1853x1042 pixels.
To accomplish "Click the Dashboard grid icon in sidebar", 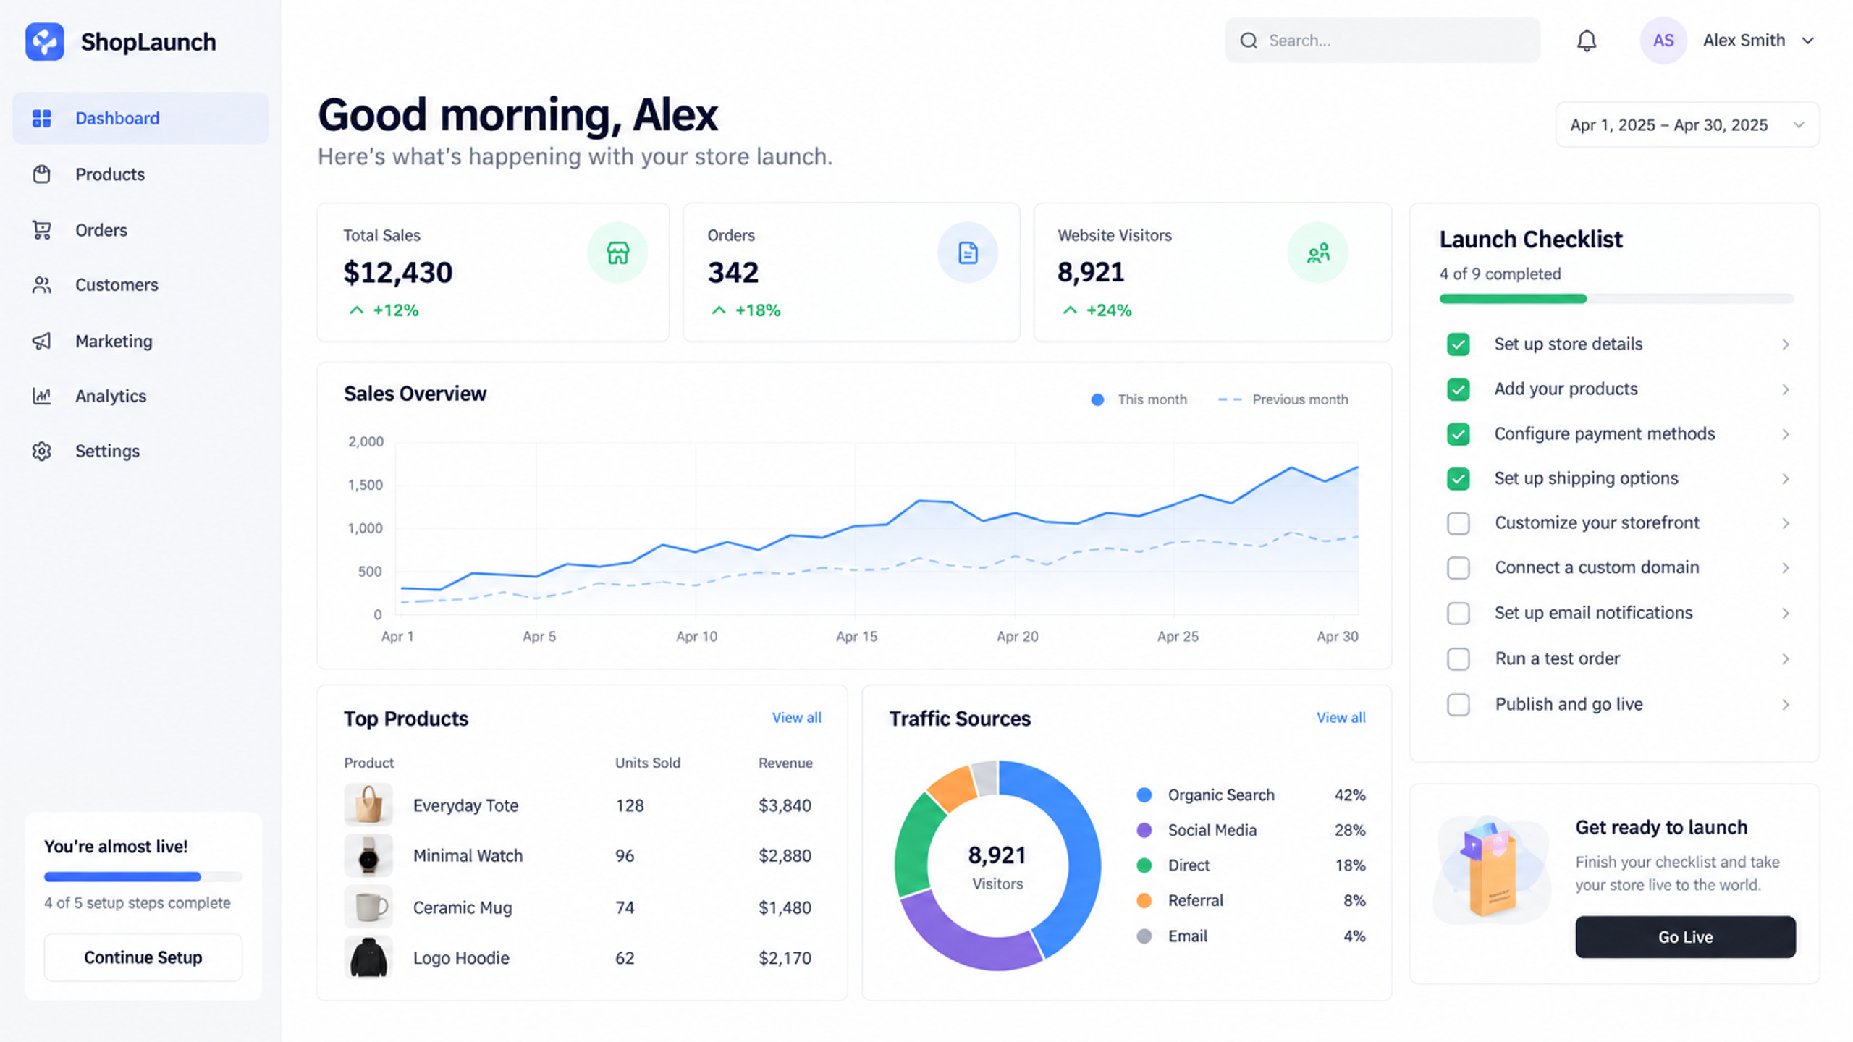I will point(42,118).
